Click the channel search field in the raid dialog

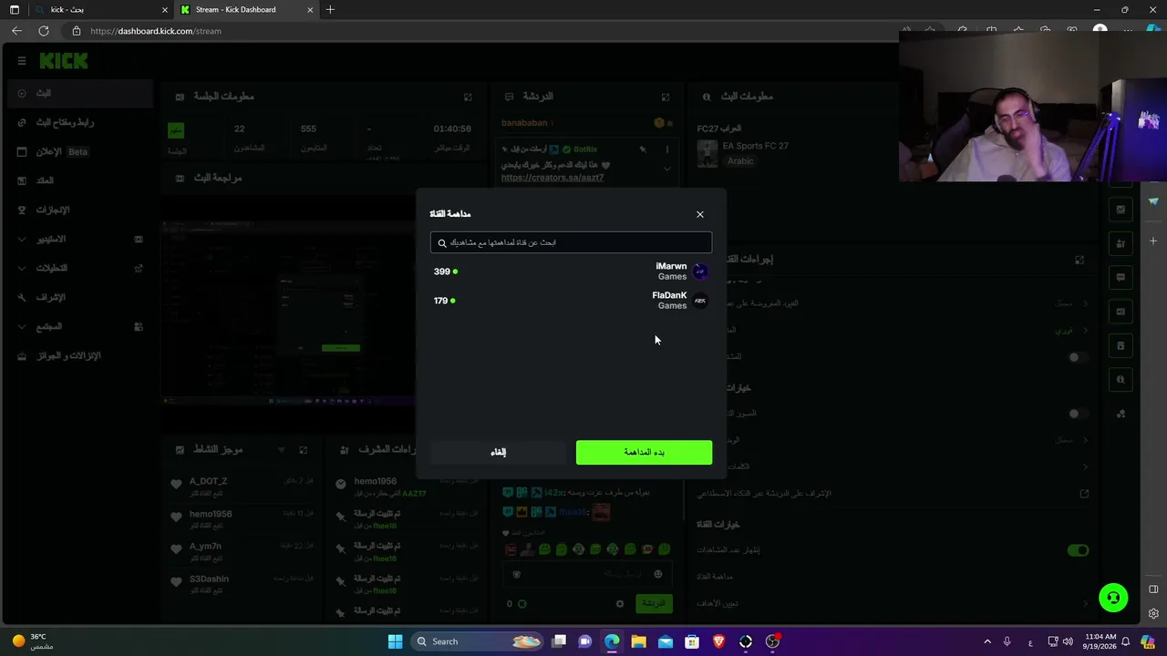point(571,242)
